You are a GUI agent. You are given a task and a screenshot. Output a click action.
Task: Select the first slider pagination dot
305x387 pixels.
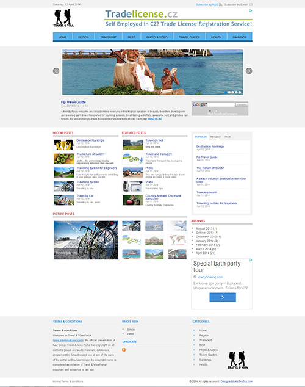(226, 92)
